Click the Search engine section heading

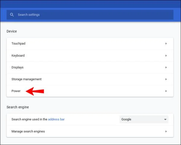click(x=18, y=107)
